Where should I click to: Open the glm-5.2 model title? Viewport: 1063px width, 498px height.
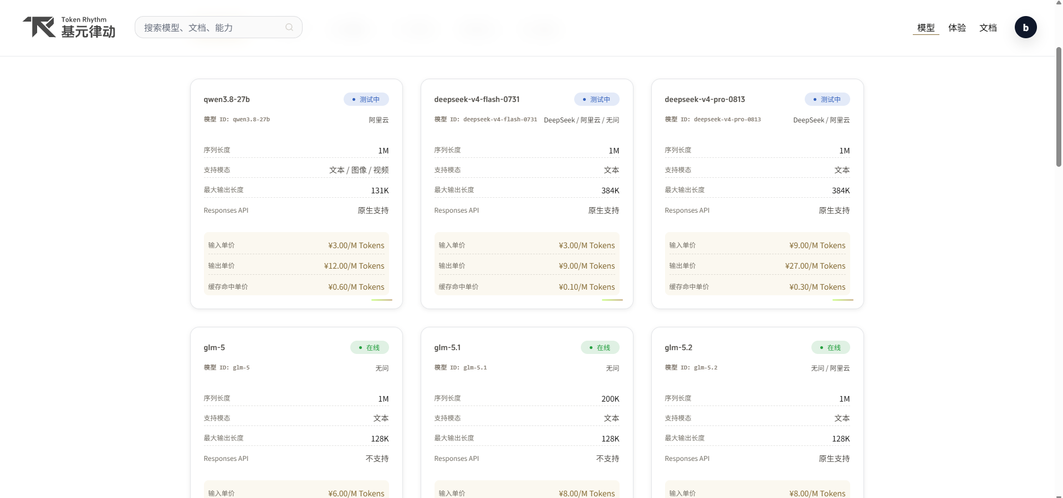click(678, 347)
